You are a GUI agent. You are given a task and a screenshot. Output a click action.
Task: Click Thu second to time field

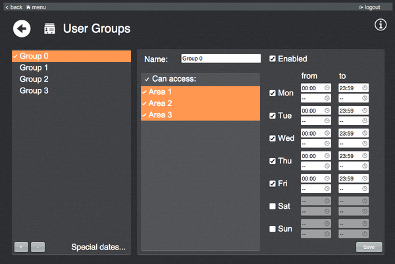coord(354,166)
